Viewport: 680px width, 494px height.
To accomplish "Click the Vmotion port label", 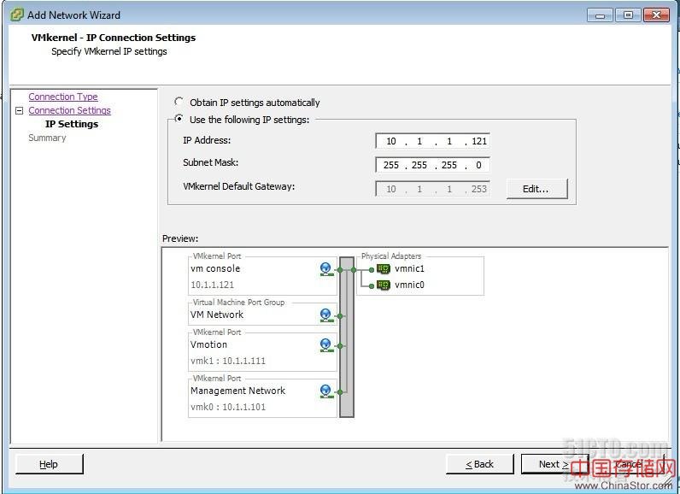I will 208,344.
